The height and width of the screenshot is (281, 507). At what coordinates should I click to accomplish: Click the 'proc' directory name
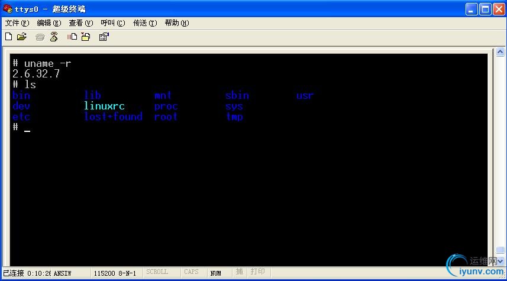166,106
